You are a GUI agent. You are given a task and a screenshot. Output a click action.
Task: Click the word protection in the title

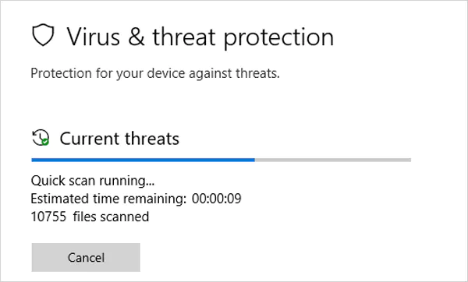[x=278, y=38]
